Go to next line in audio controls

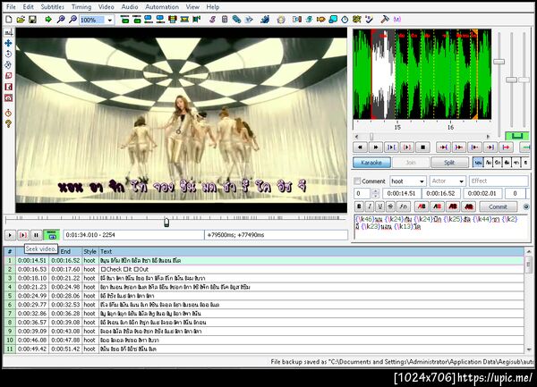coord(376,147)
